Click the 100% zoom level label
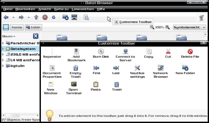Image resolution: width=209 pixels, height=123 pixels. click(160, 27)
